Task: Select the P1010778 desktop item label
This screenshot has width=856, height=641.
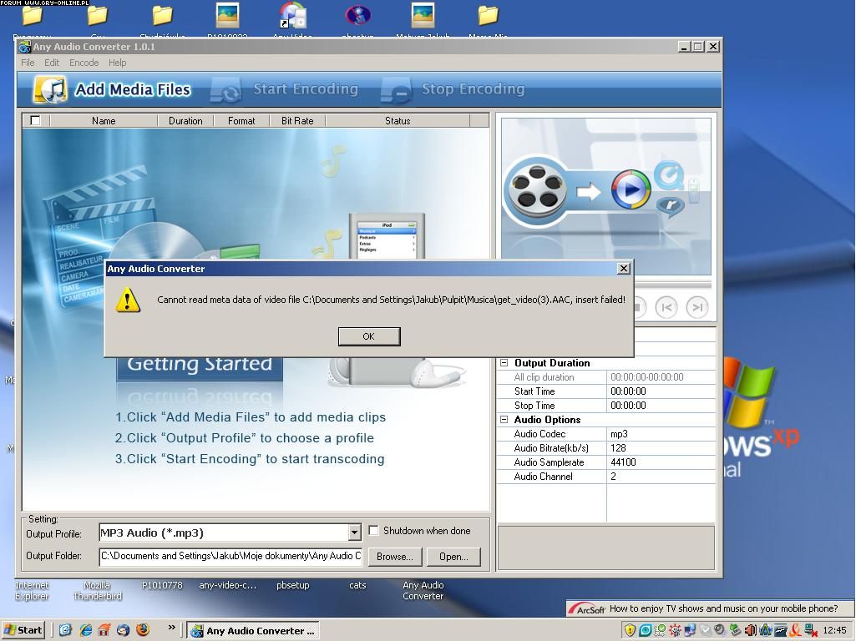Action: tap(162, 585)
